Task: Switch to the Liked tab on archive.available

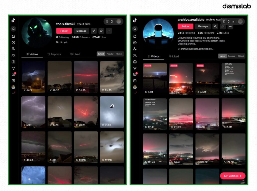Action: tap(174, 56)
